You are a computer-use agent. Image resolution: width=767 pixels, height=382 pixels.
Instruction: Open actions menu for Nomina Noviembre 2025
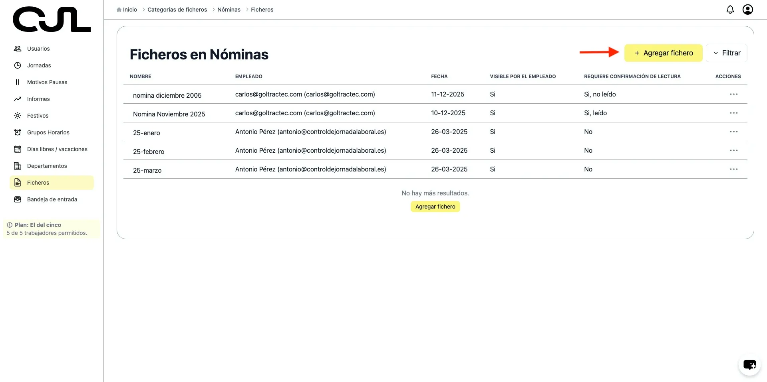click(x=733, y=113)
